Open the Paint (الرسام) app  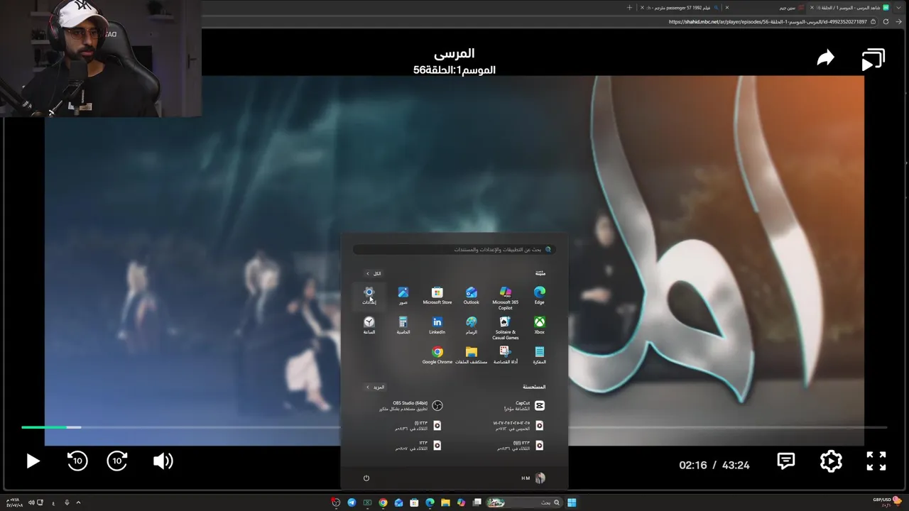click(471, 326)
